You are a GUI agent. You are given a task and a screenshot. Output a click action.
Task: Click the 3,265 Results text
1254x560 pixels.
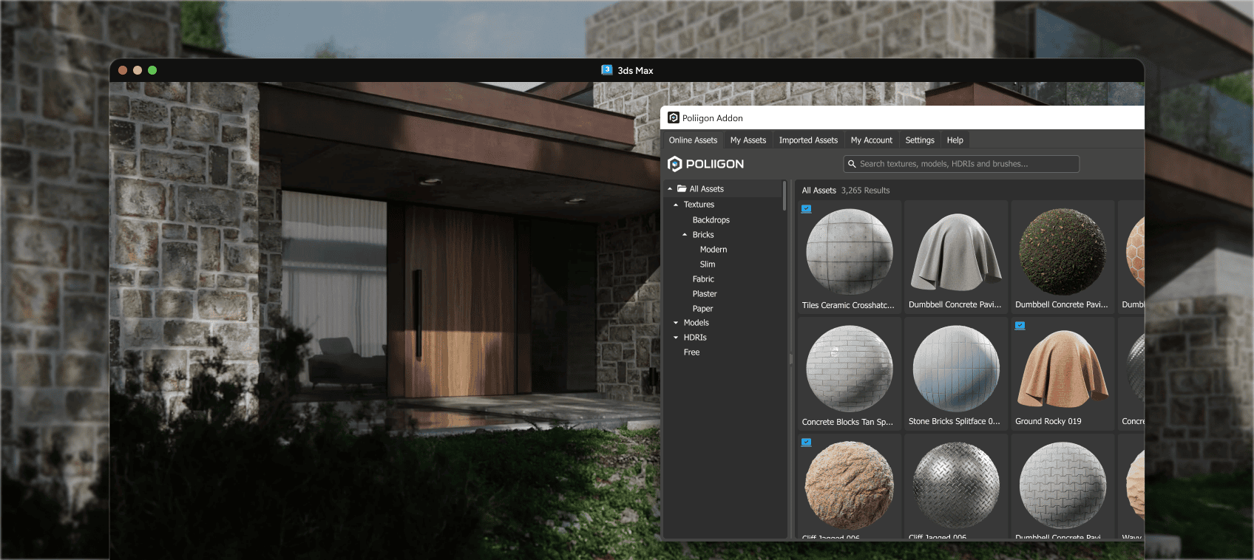[x=866, y=191]
